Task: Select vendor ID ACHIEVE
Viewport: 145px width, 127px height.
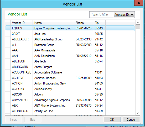Action: [18, 78]
